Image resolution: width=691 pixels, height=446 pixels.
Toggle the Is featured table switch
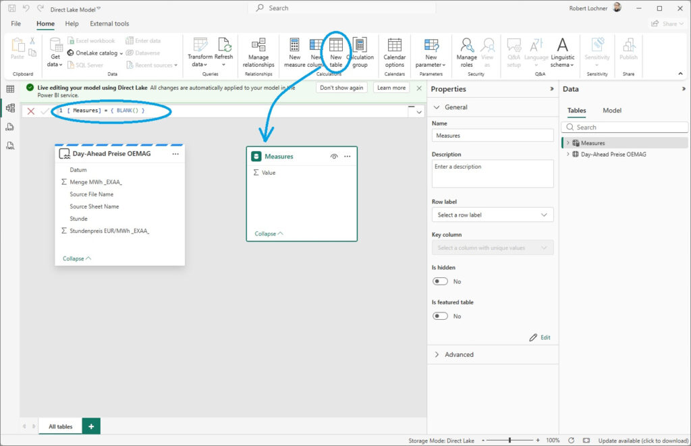point(440,316)
